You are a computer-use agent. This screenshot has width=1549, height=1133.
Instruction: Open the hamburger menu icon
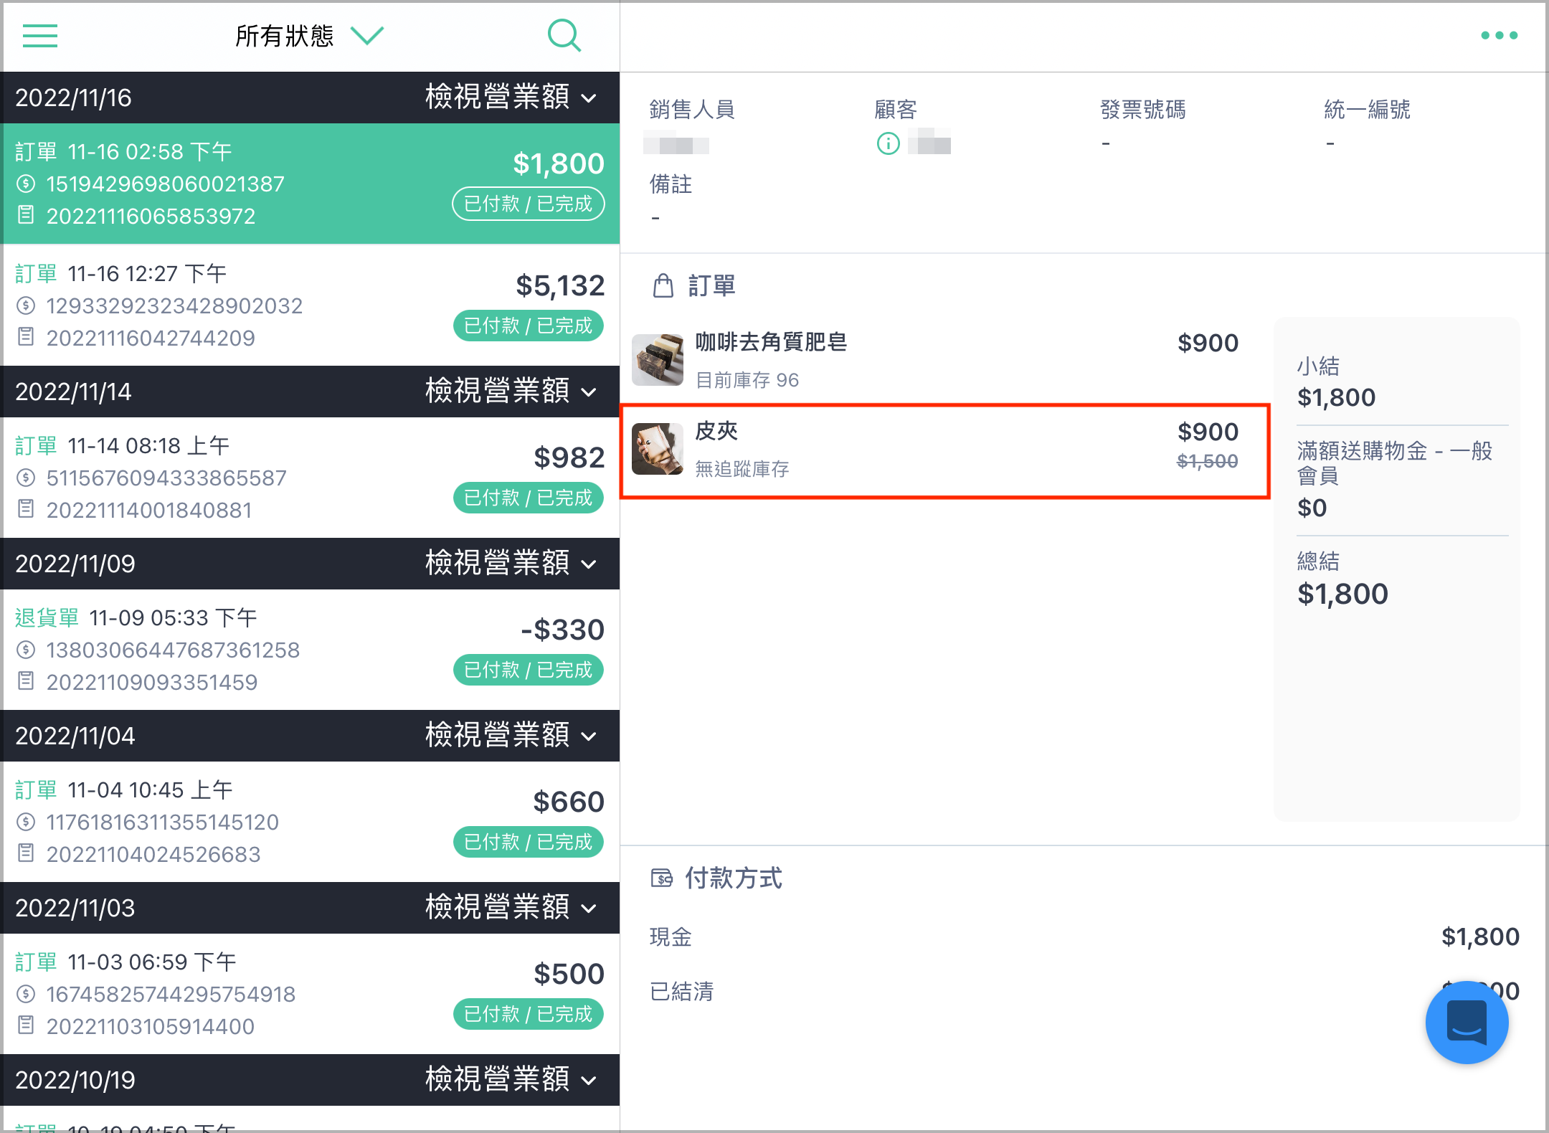point(40,36)
